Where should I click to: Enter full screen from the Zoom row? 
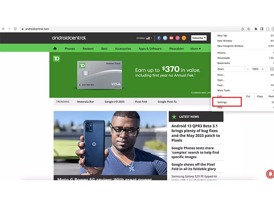point(272,69)
